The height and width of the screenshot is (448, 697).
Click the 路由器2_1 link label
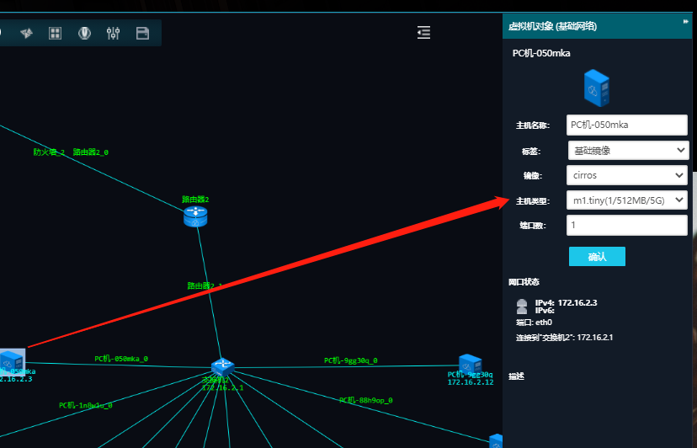[205, 286]
